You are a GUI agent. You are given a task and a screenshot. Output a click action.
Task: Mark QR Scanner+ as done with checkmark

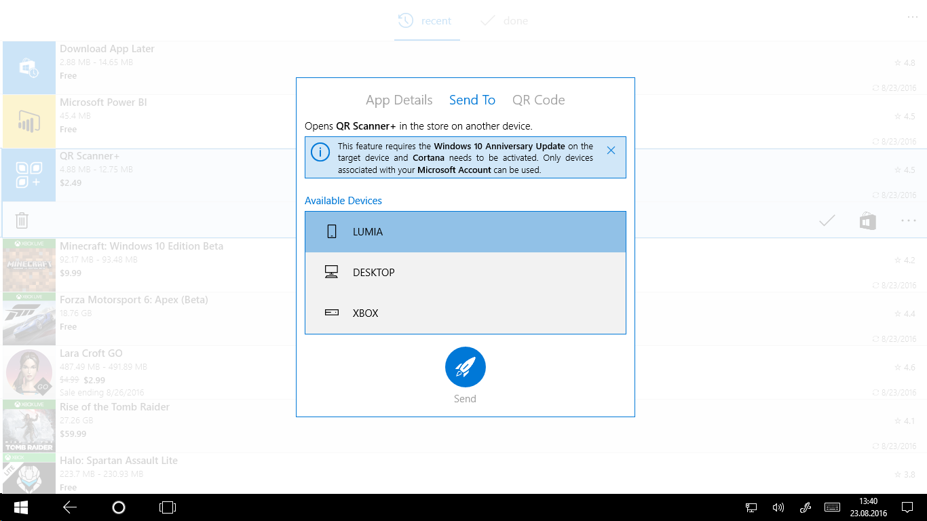coord(827,220)
